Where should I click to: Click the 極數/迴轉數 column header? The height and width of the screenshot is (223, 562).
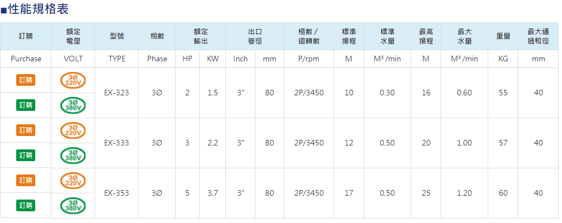tap(309, 36)
